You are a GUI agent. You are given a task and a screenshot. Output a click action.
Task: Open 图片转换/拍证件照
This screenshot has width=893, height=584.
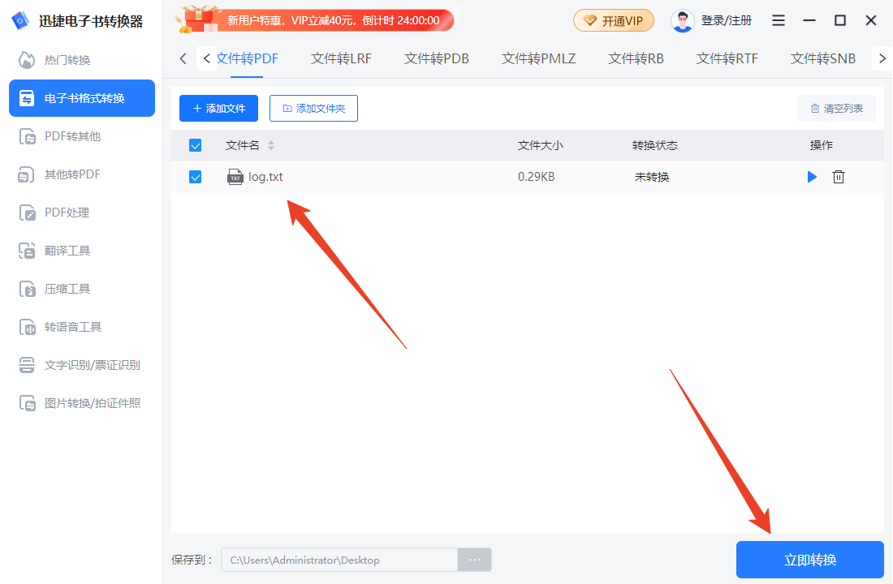pyautogui.click(x=80, y=403)
